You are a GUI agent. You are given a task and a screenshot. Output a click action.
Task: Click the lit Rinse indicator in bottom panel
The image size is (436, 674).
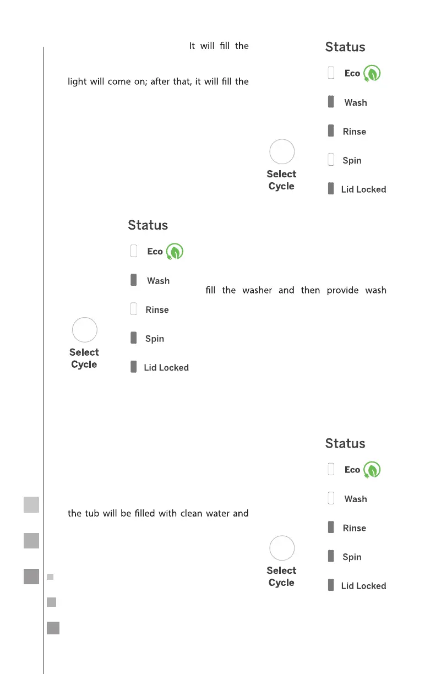click(331, 528)
